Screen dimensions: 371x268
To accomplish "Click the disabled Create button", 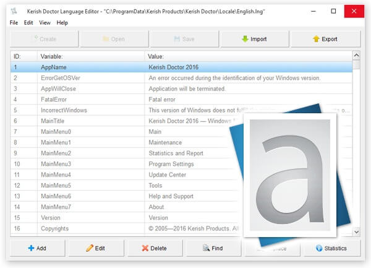I will point(45,39).
